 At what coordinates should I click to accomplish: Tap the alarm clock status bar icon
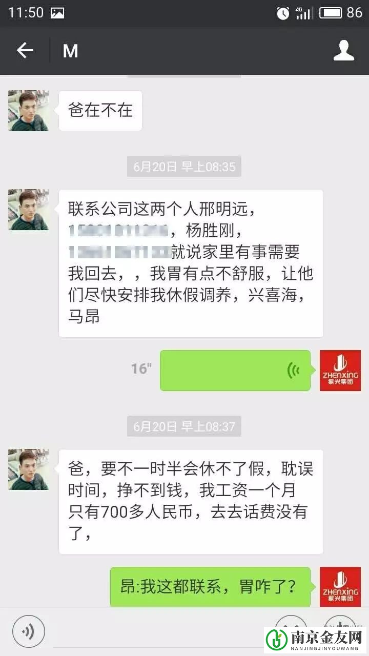283,13
